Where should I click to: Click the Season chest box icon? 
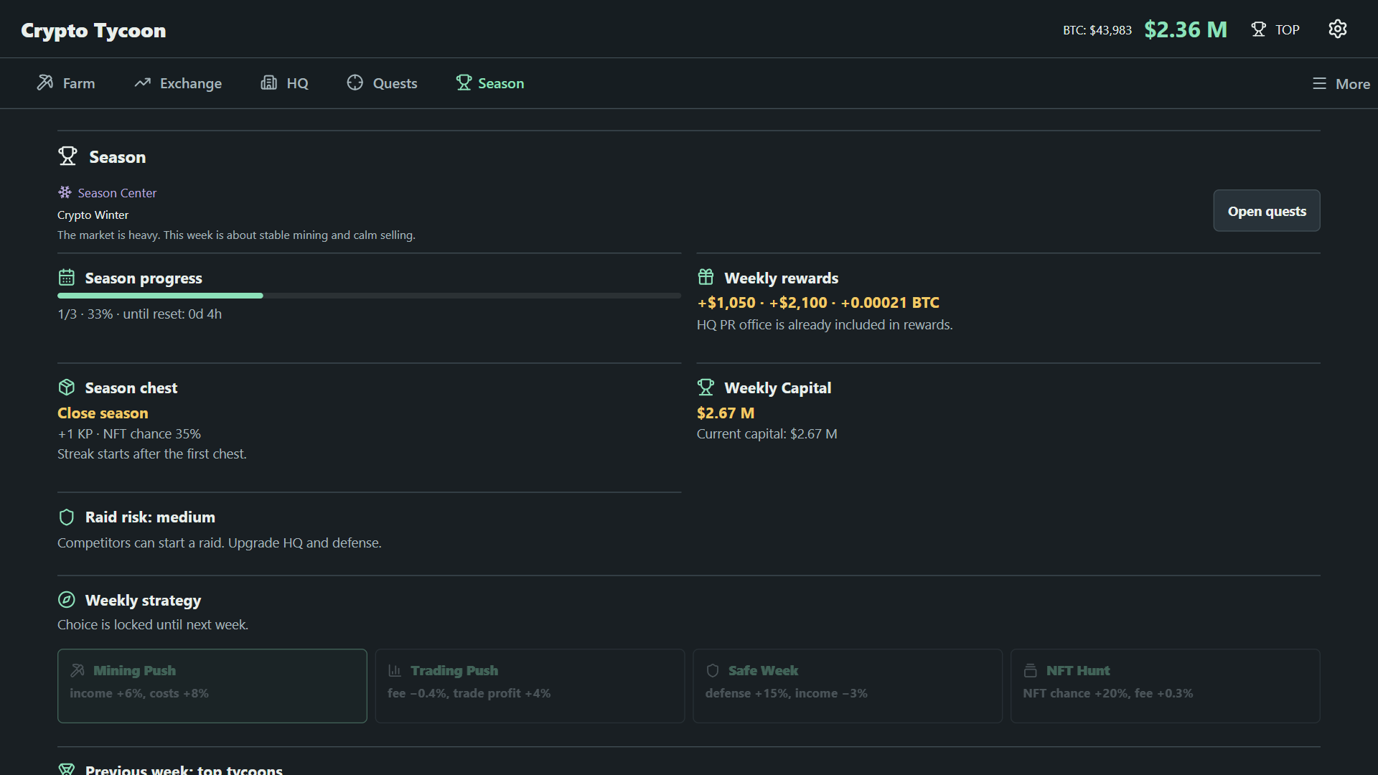pos(67,387)
